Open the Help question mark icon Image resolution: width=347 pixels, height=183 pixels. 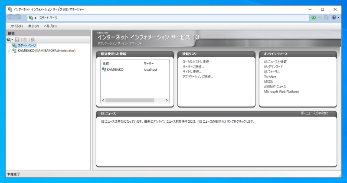pyautogui.click(x=334, y=17)
